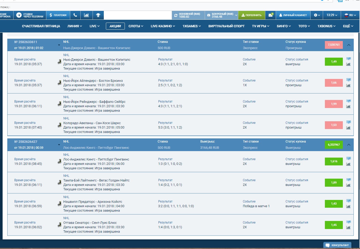
Task: Go to Личный кабинет
Action: 293,15
